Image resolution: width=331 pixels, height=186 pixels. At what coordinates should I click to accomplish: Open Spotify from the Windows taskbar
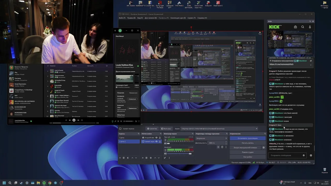(44, 183)
